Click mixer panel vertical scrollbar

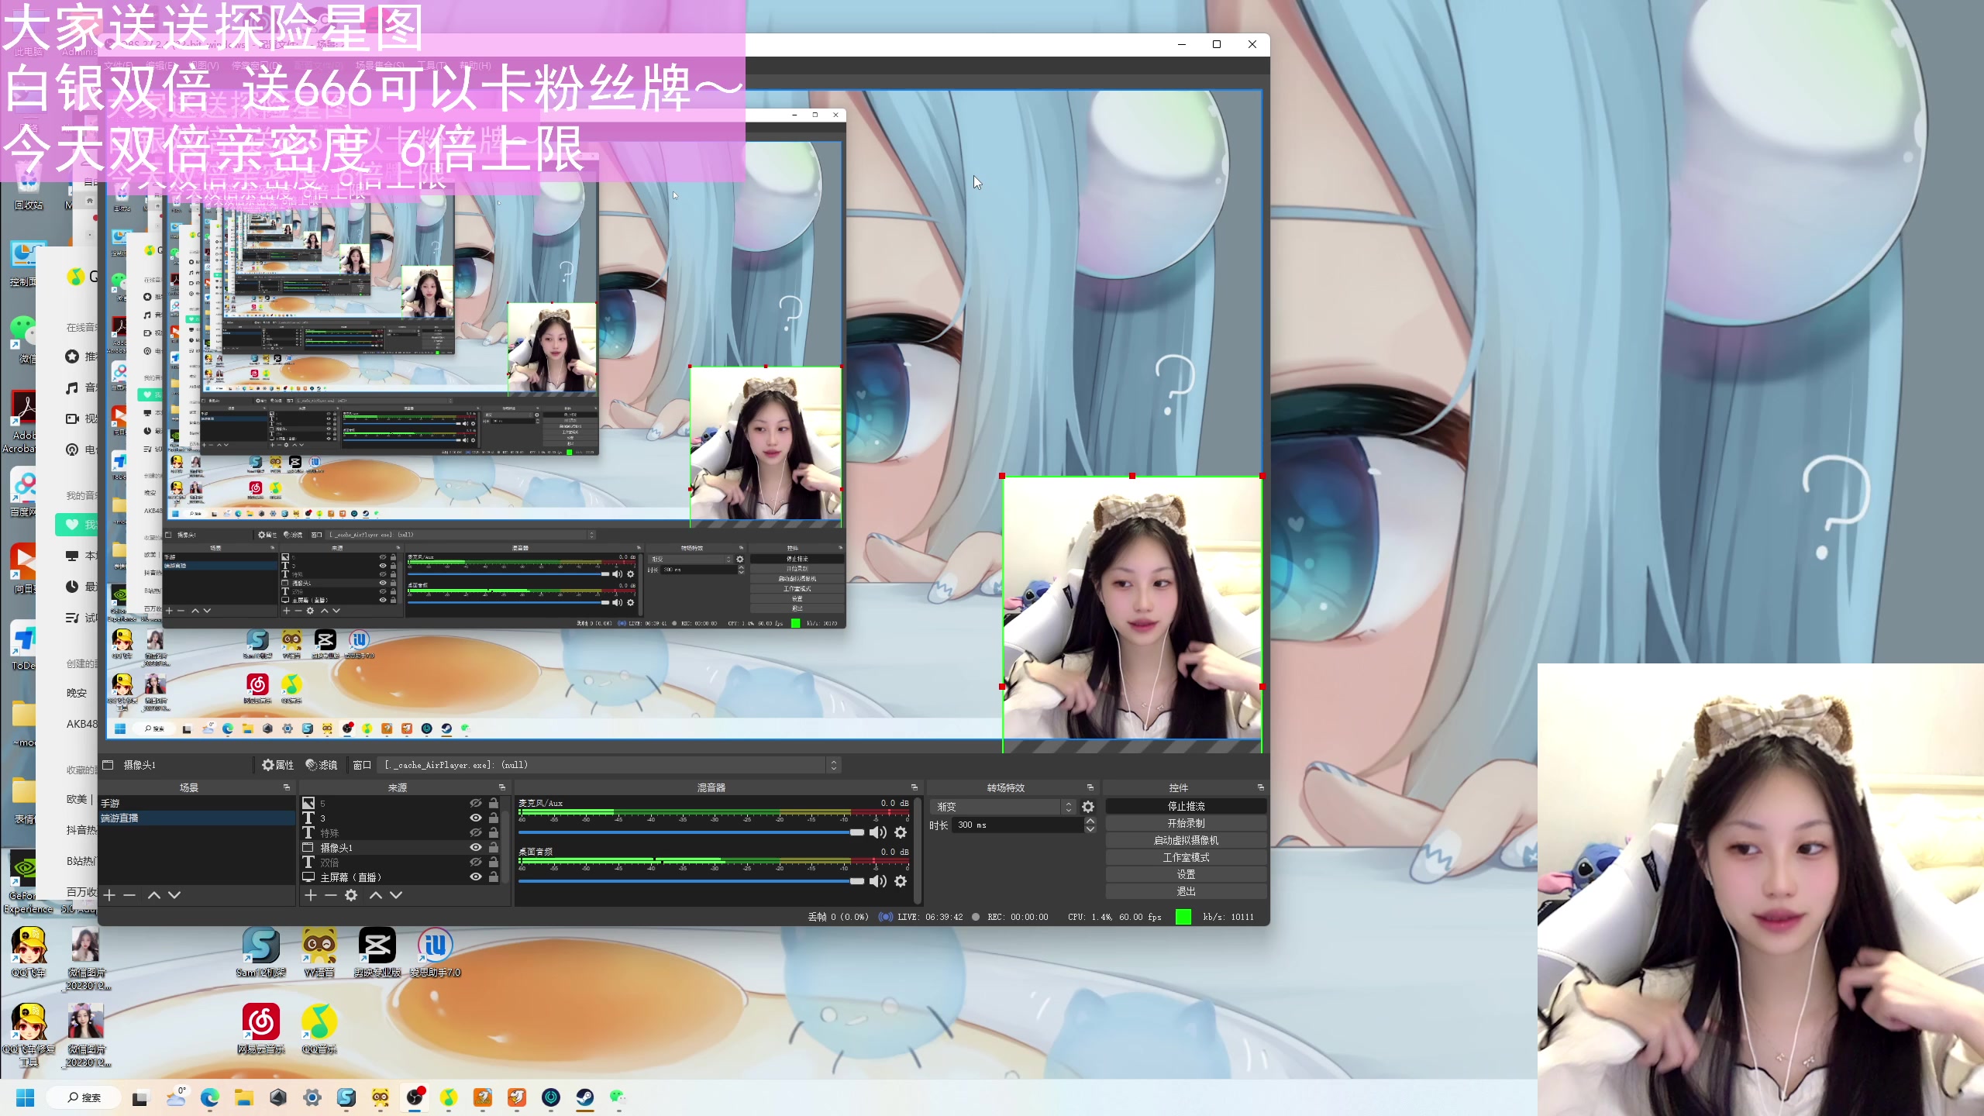918,850
